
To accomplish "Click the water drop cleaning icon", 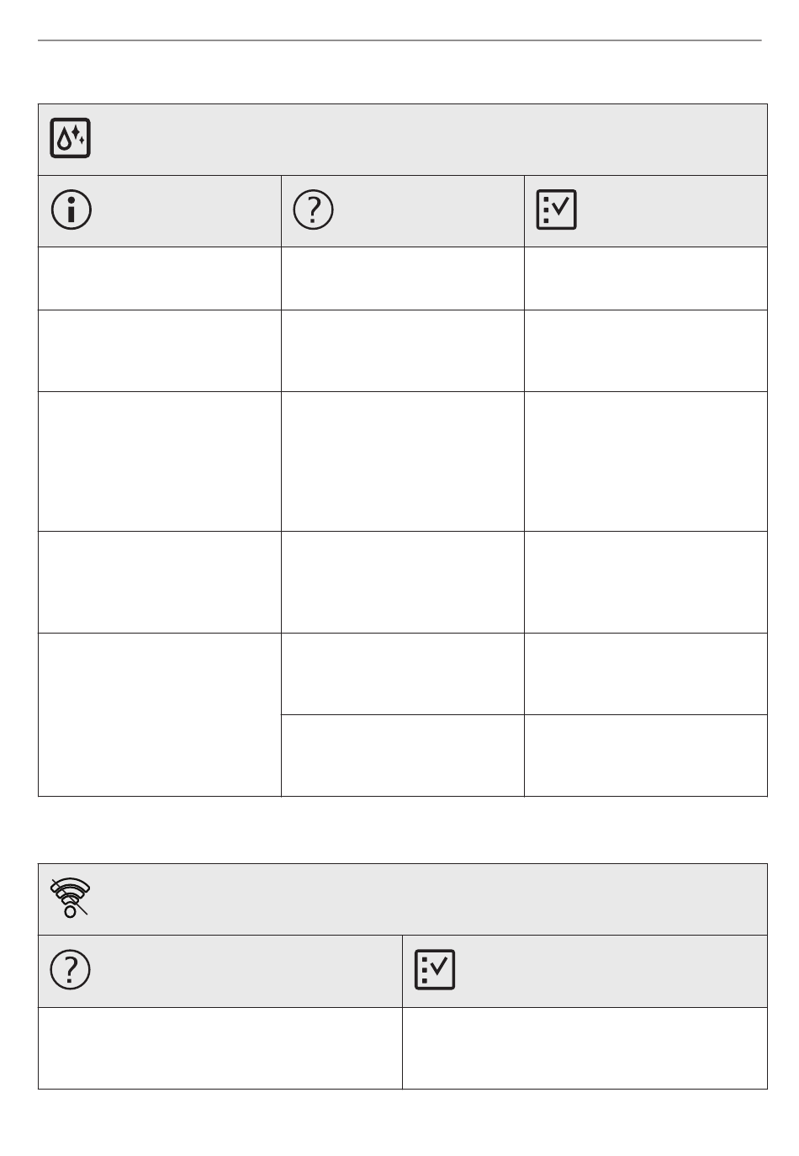I will [71, 139].
